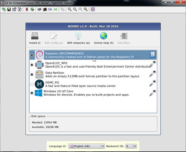
Task: Send Ctrl+Alt+Del icon in toolbar
Action: (39, 10)
